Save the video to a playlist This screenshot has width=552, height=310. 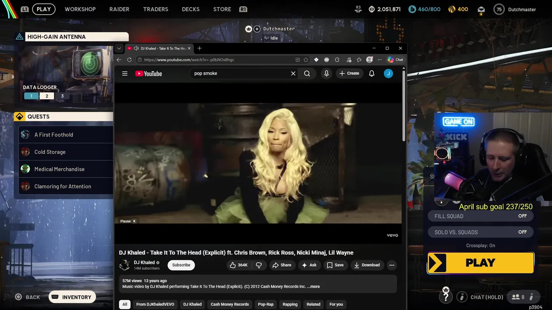[335, 265]
